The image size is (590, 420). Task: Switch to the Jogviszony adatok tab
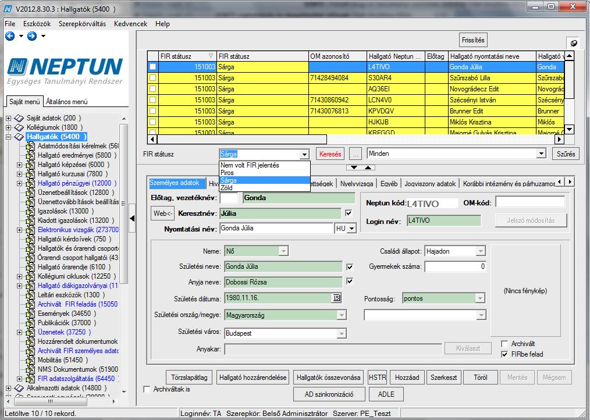(430, 184)
